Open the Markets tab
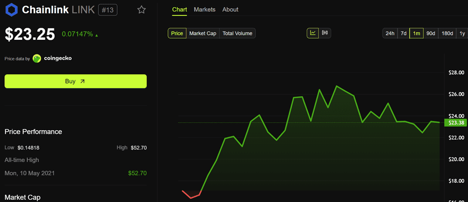 tap(204, 10)
